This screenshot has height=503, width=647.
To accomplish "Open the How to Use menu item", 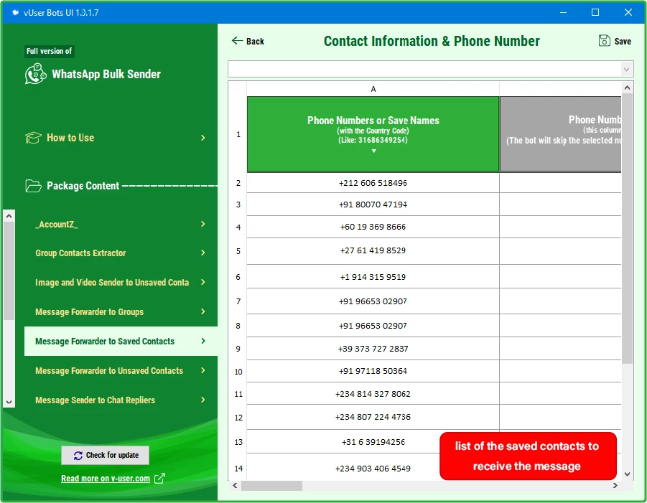I will [x=116, y=138].
